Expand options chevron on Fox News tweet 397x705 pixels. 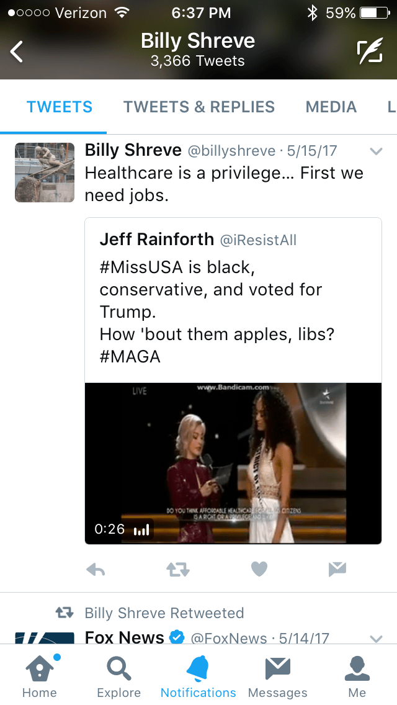[376, 638]
